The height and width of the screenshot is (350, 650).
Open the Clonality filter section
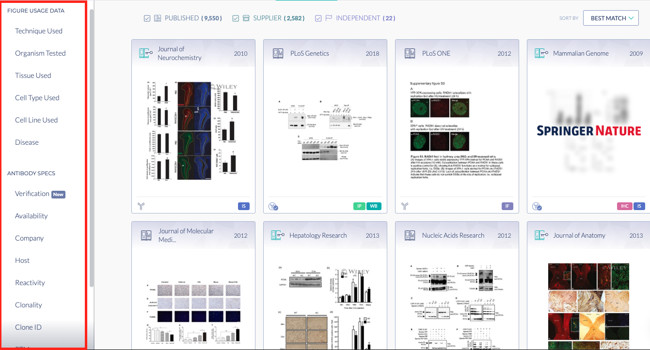(29, 305)
